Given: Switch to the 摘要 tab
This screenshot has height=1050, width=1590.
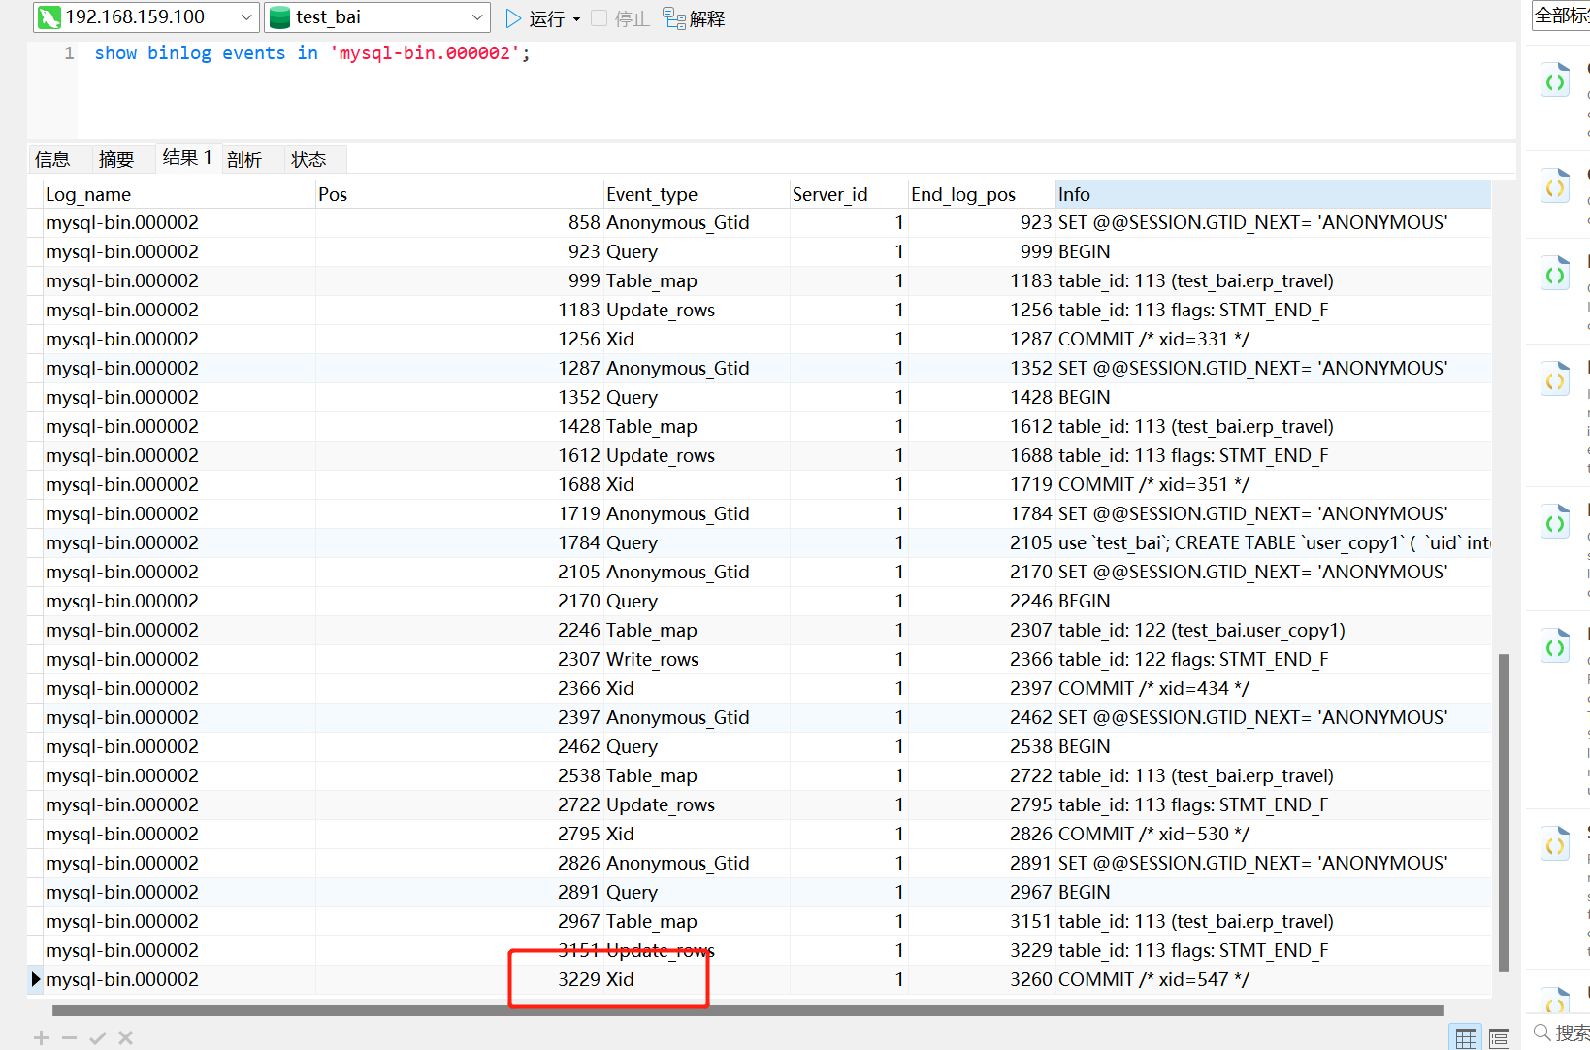Looking at the screenshot, I should pyautogui.click(x=116, y=159).
